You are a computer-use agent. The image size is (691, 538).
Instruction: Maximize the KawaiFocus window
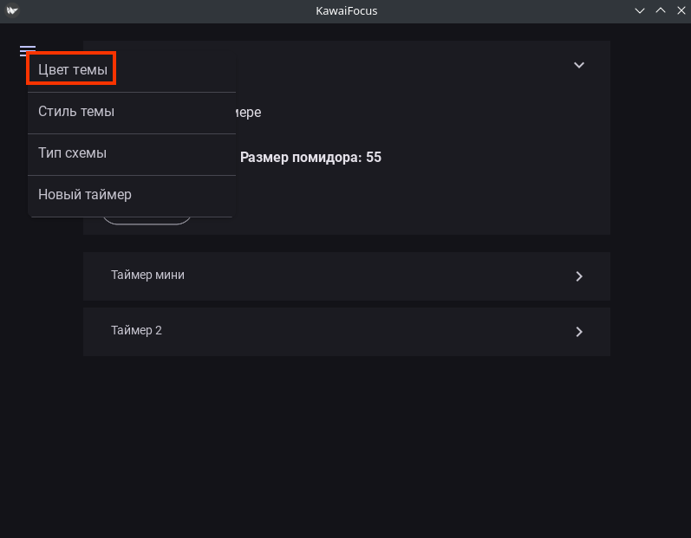point(660,10)
